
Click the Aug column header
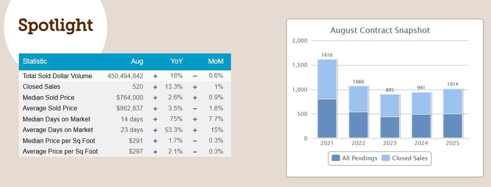pos(137,61)
